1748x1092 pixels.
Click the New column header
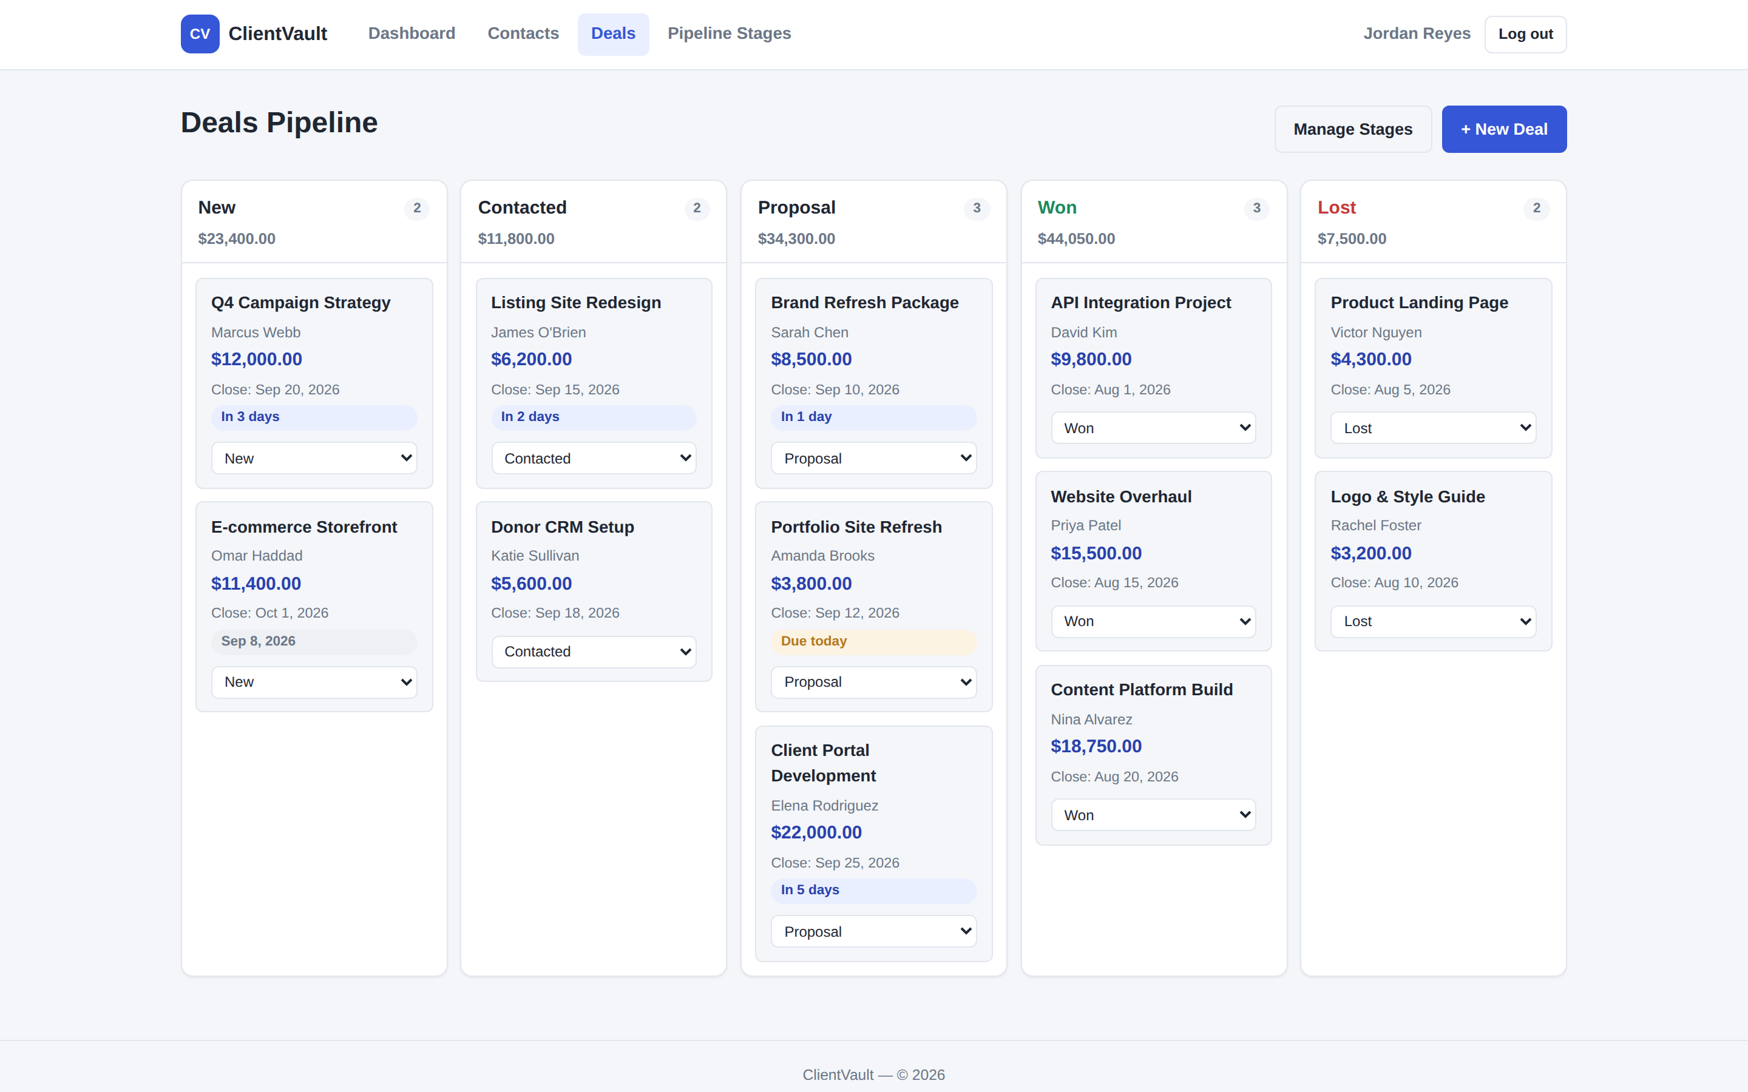point(217,207)
